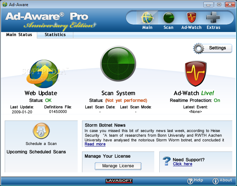The image size is (237, 186).
Task: Open the Main globe icon in toolbar
Action: point(147,18)
